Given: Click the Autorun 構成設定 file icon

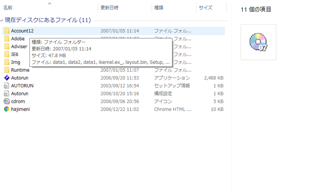Looking at the screenshot, I should click(x=6, y=94).
